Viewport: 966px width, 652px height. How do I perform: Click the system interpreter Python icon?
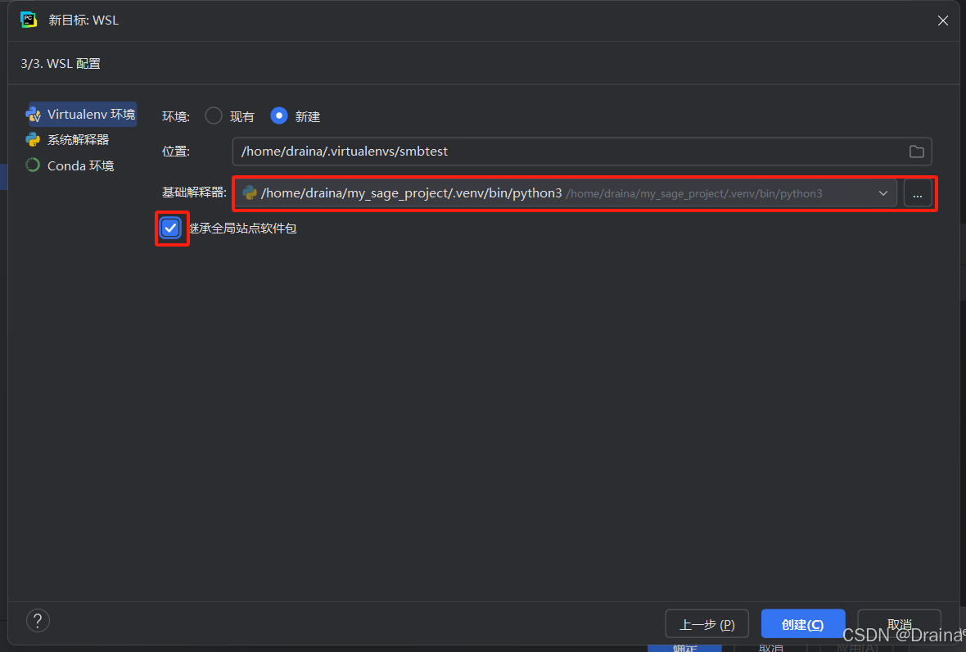tap(33, 140)
